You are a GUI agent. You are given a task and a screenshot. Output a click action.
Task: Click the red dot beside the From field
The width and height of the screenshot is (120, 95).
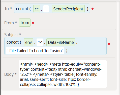pos(33,23)
